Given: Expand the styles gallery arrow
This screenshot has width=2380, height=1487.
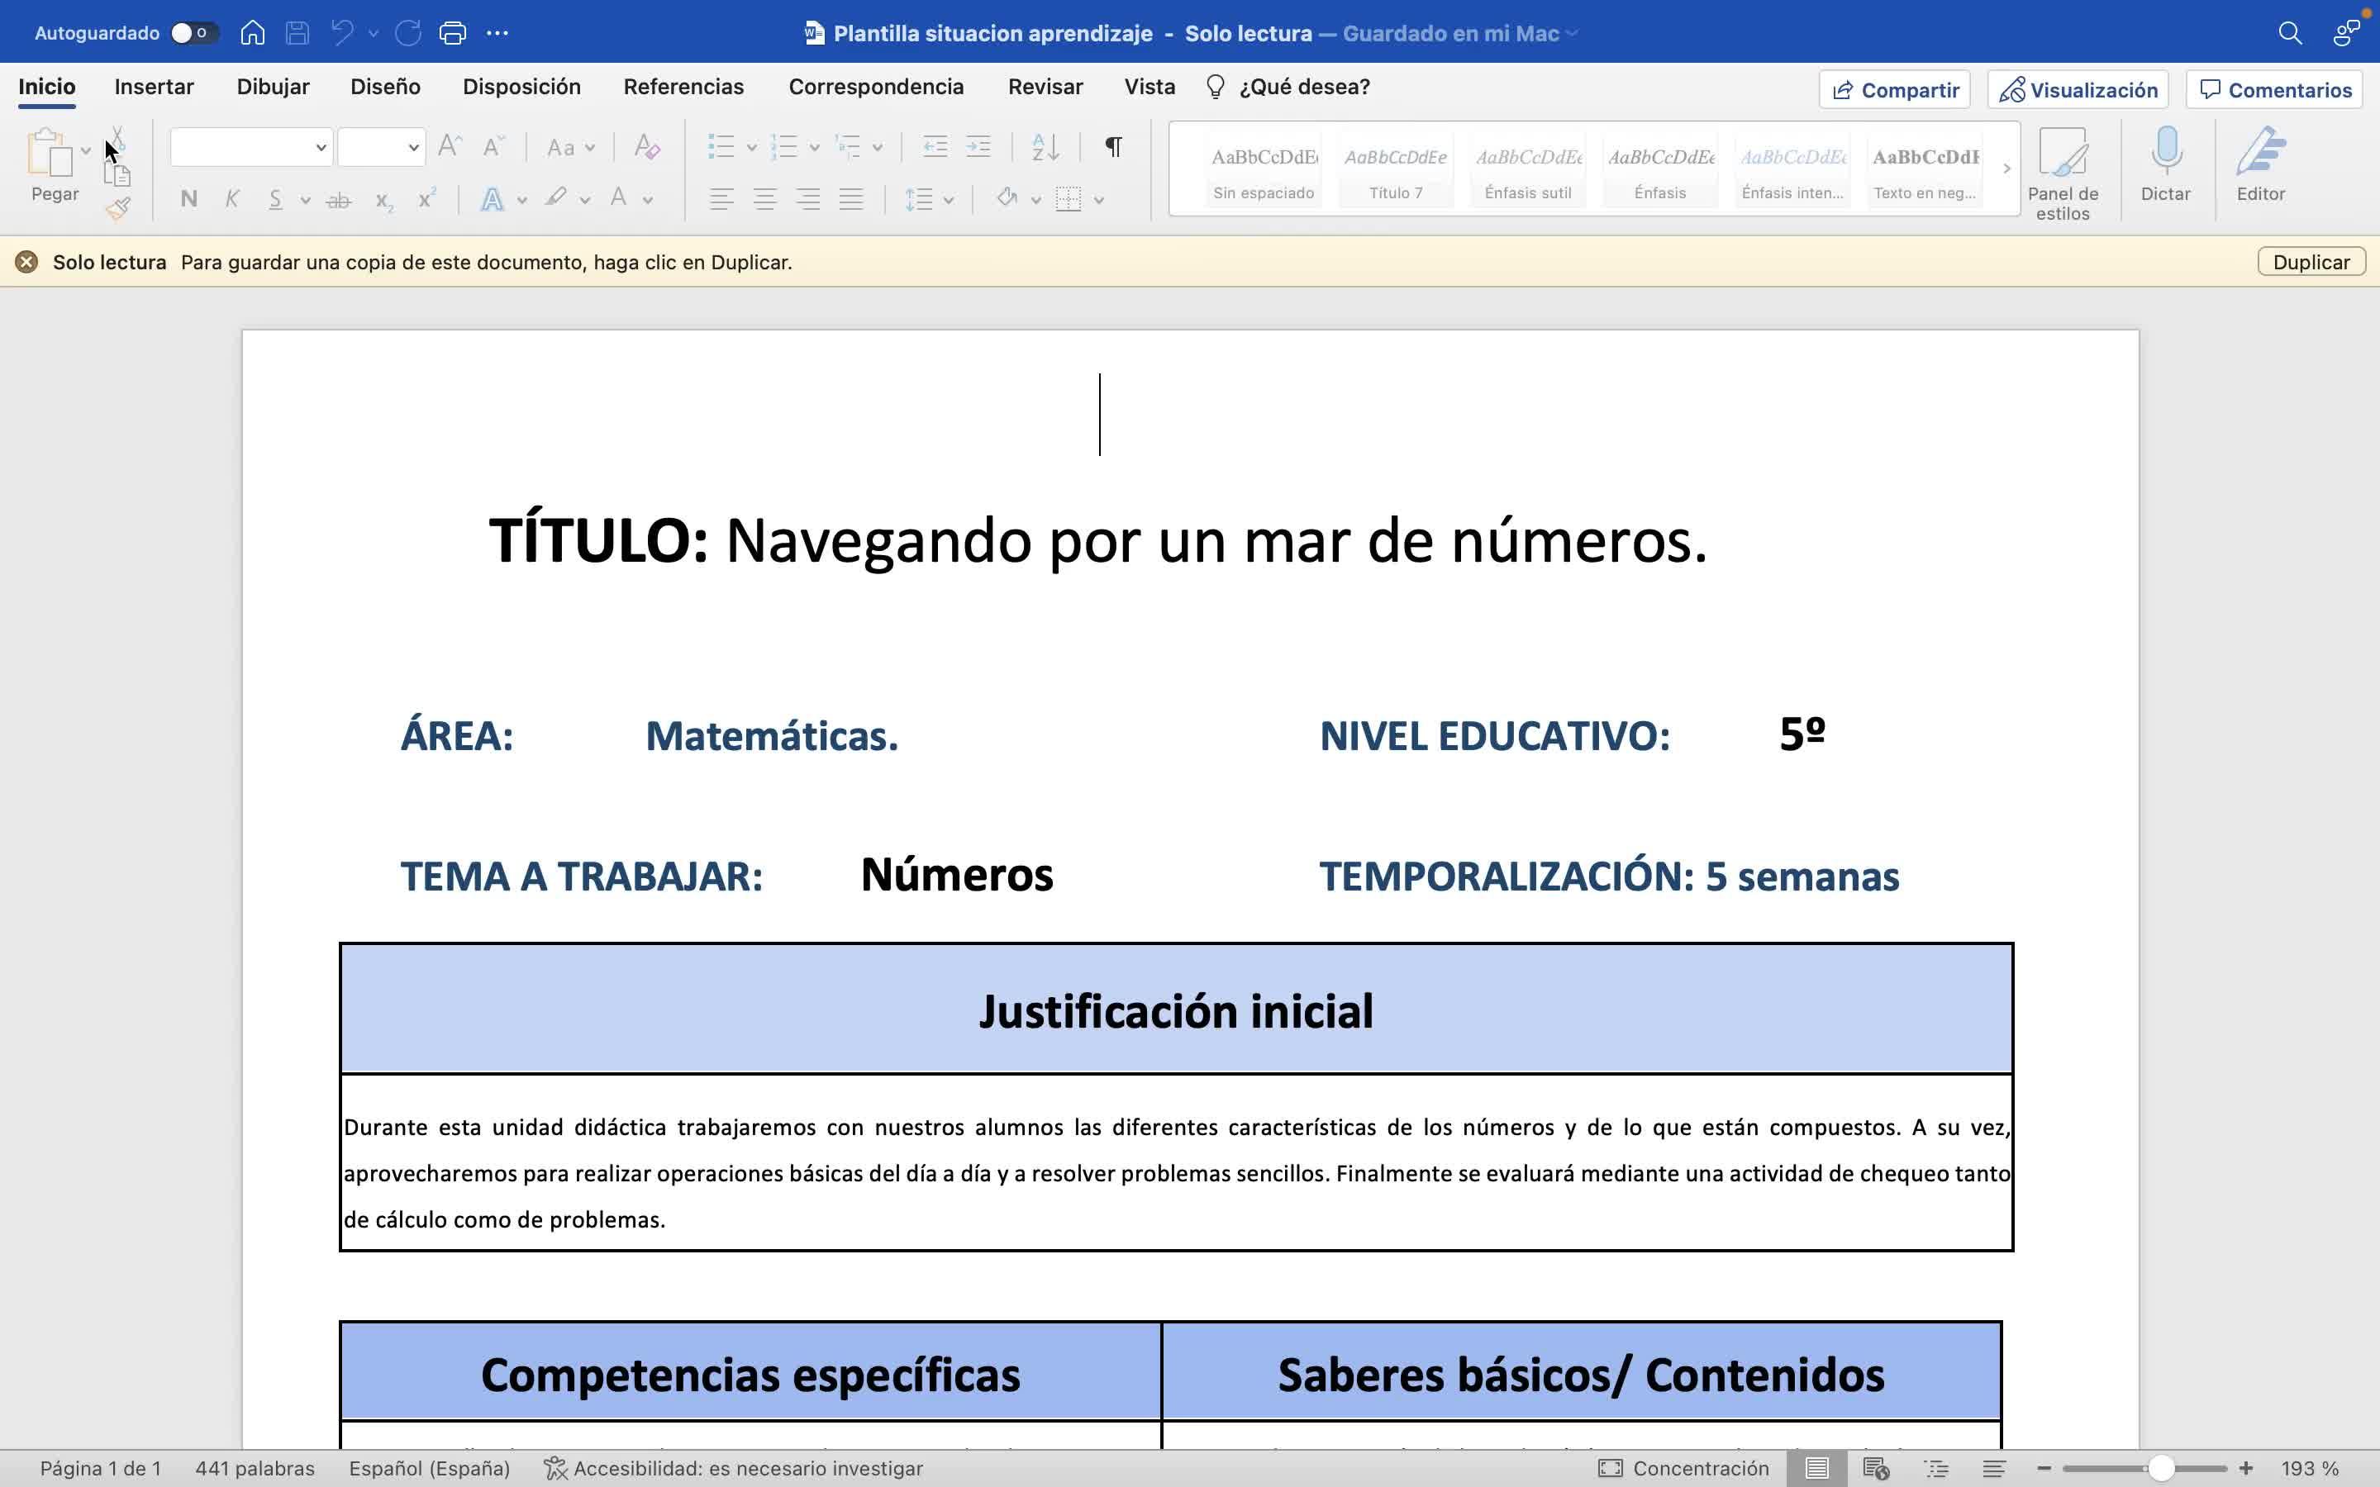Looking at the screenshot, I should (x=2006, y=169).
